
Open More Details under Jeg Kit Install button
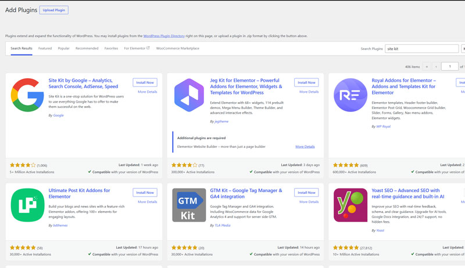(x=309, y=92)
